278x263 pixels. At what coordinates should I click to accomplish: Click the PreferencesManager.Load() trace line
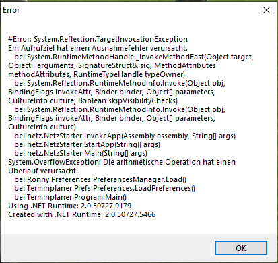100,179
